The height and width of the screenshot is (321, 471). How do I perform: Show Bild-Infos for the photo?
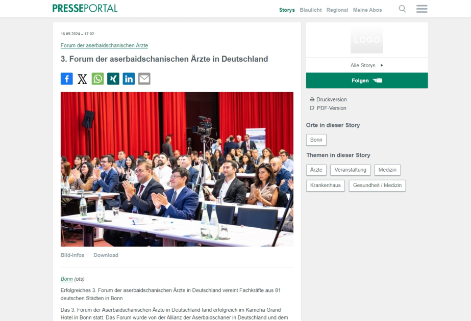pos(72,255)
